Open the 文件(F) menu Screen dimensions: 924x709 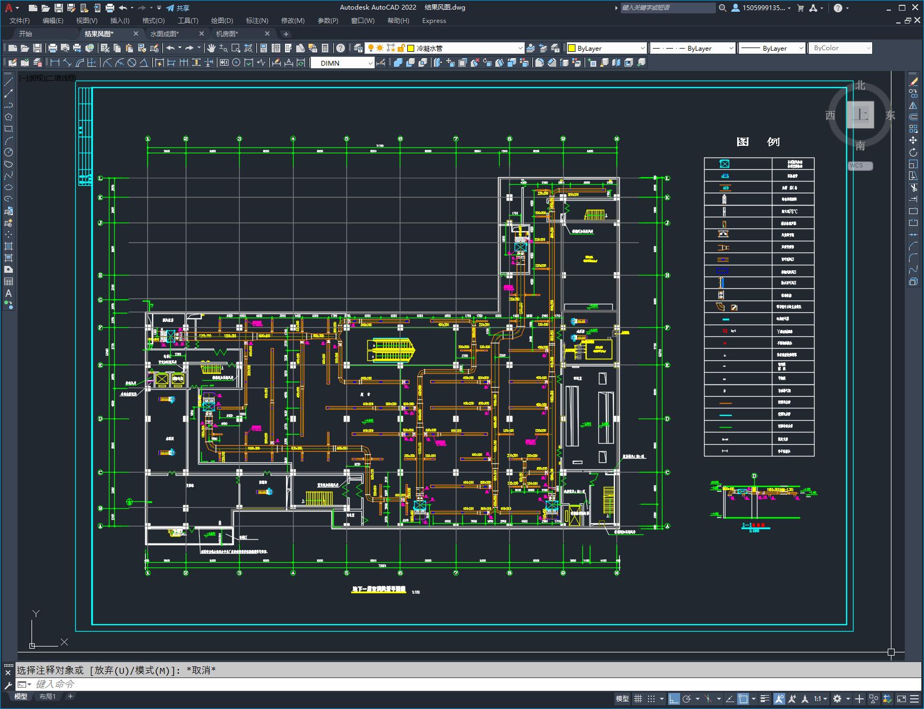tap(20, 20)
